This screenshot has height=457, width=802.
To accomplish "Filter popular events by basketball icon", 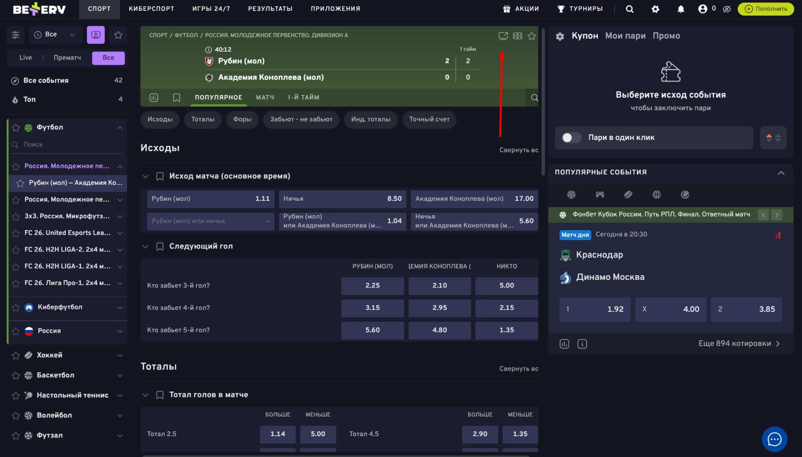I will pyautogui.click(x=657, y=194).
